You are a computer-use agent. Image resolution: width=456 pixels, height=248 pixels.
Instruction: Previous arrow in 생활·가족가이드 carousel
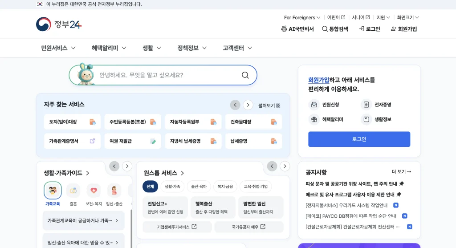pos(114,167)
